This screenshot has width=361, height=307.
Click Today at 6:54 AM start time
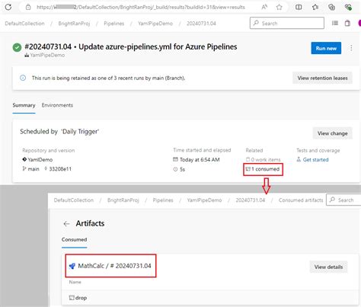click(x=200, y=160)
